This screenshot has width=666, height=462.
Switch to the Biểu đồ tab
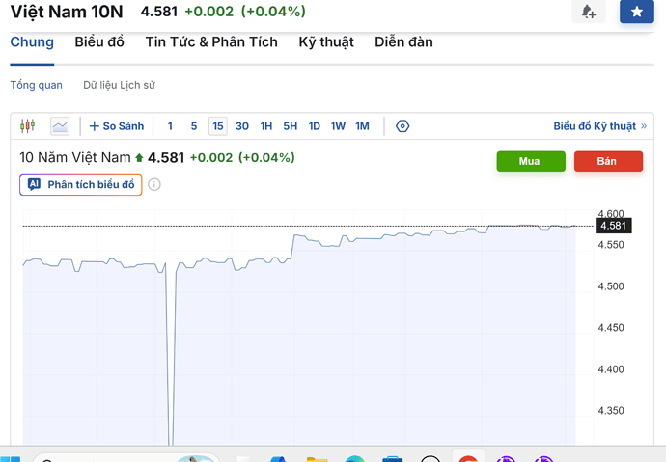(x=99, y=42)
